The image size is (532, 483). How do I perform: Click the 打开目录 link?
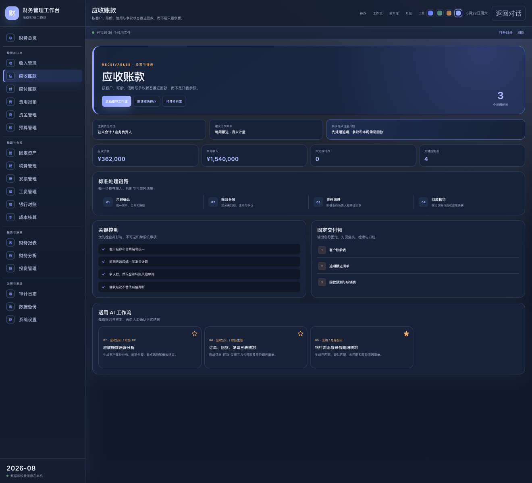click(506, 33)
